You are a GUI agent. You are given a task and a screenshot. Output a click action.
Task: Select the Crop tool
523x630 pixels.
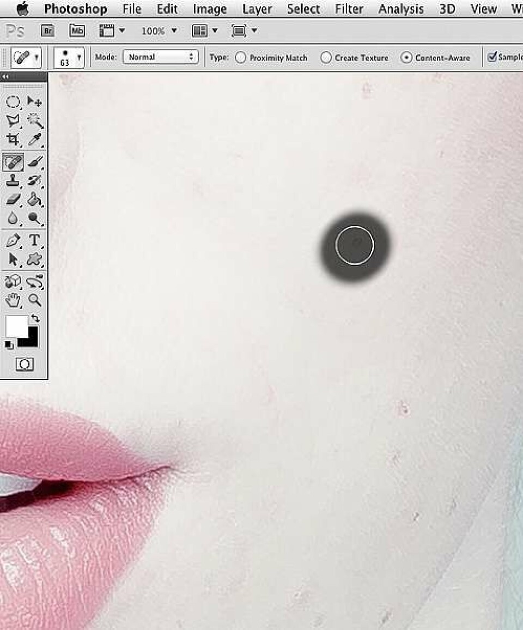[x=13, y=140]
